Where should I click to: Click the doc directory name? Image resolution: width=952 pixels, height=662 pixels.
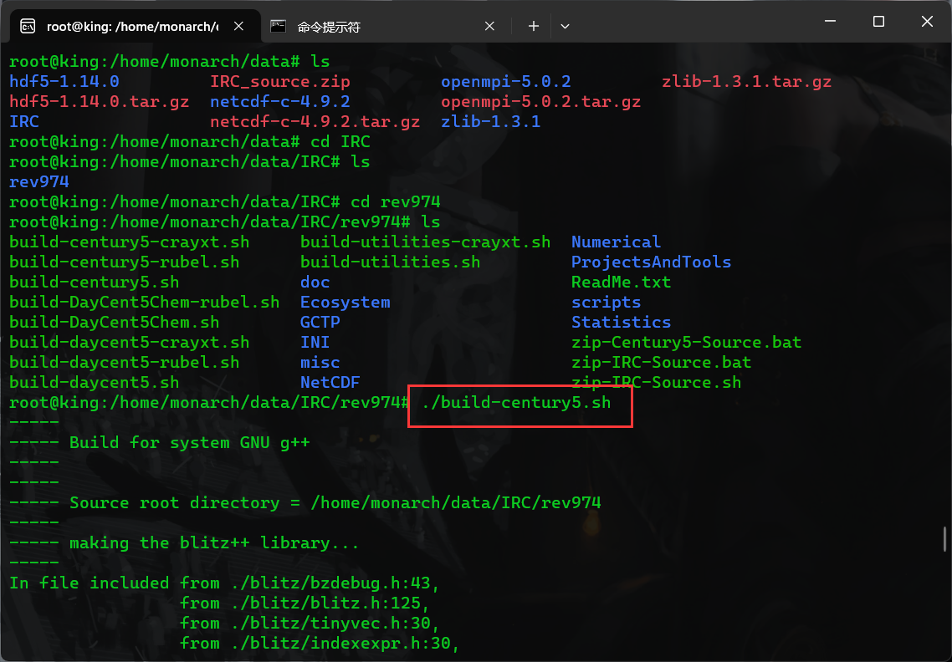point(315,282)
